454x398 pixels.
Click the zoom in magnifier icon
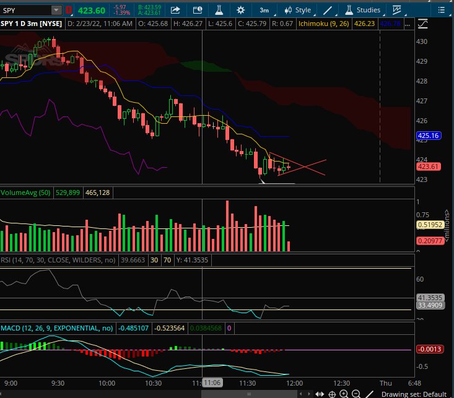point(344,394)
